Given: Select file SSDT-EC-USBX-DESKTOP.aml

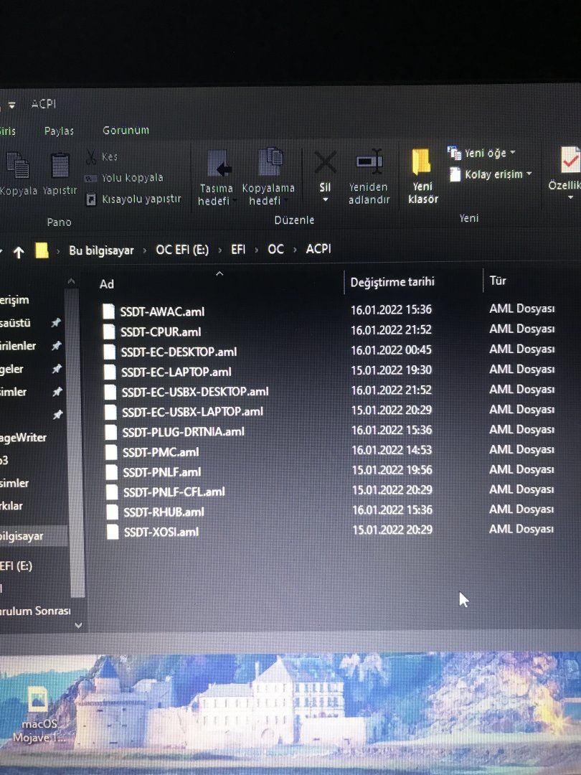Looking at the screenshot, I should pyautogui.click(x=195, y=392).
